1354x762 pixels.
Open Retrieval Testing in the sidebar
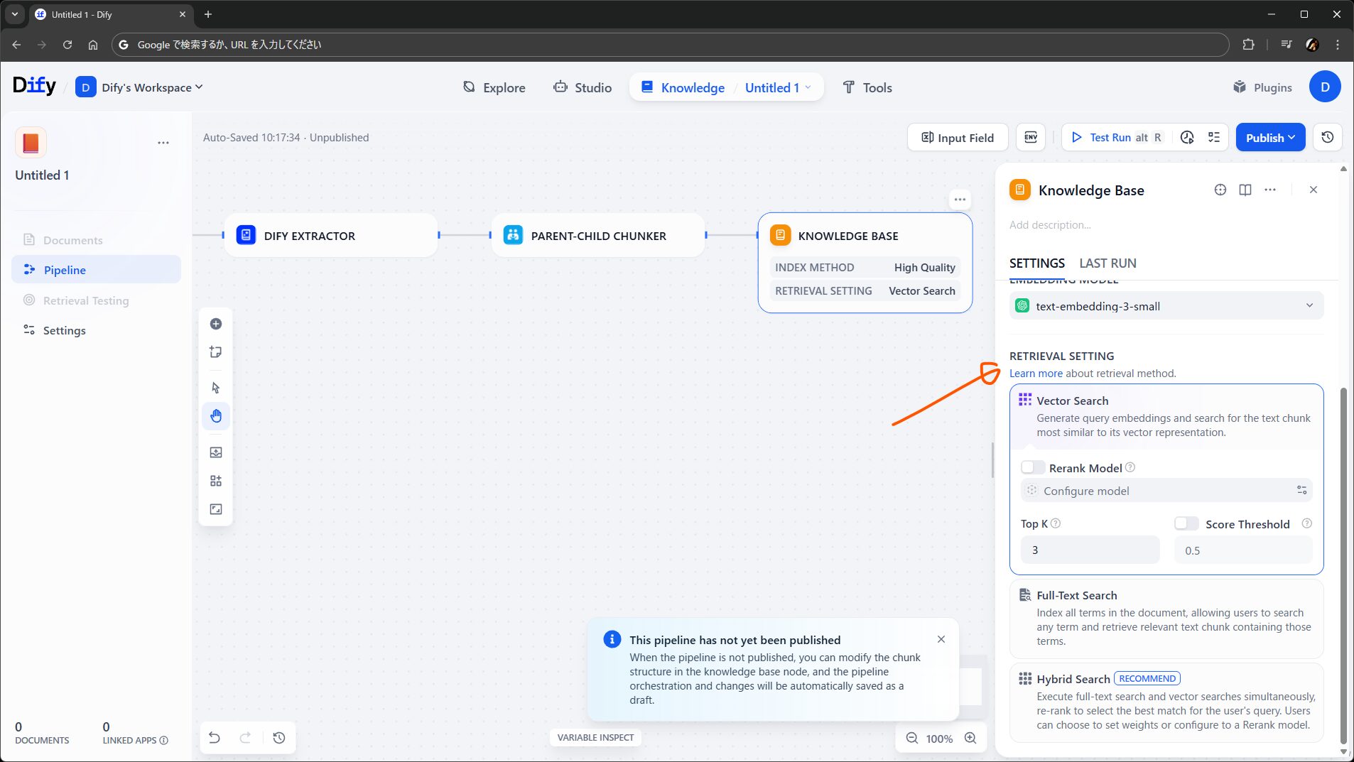click(86, 300)
